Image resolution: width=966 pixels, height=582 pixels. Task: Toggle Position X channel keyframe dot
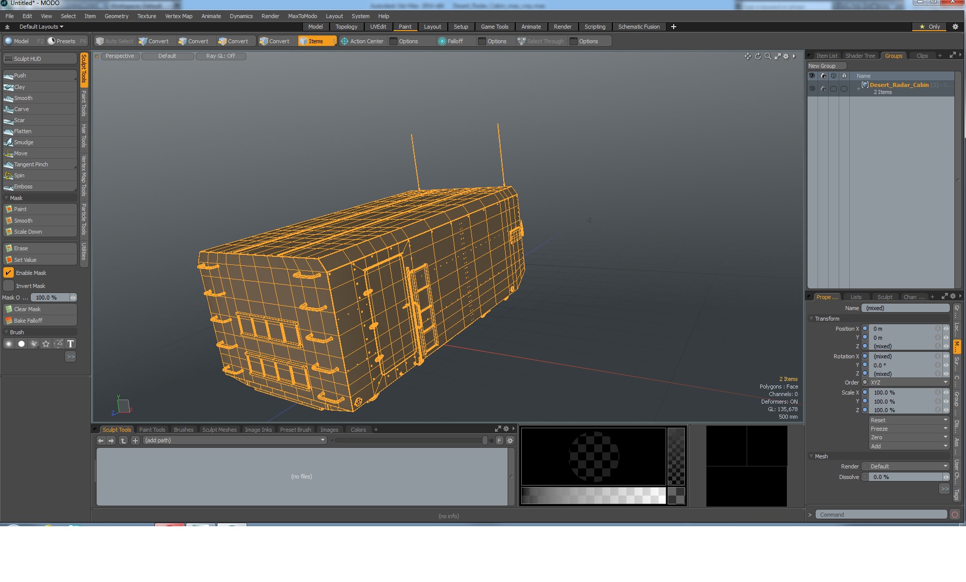tap(865, 329)
